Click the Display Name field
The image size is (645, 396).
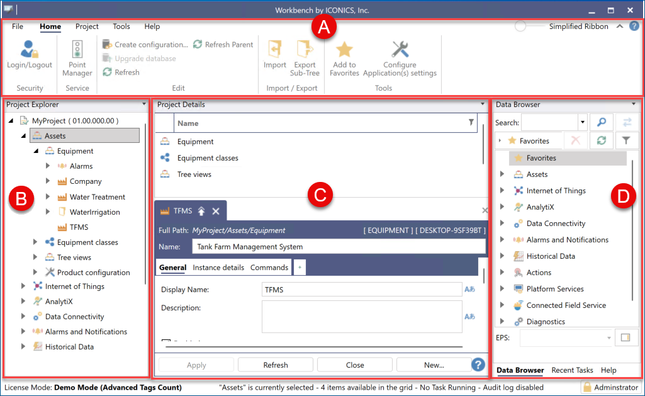click(x=362, y=290)
